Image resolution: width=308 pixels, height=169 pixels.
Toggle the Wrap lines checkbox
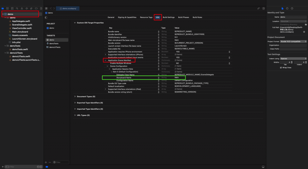[x=281, y=68]
